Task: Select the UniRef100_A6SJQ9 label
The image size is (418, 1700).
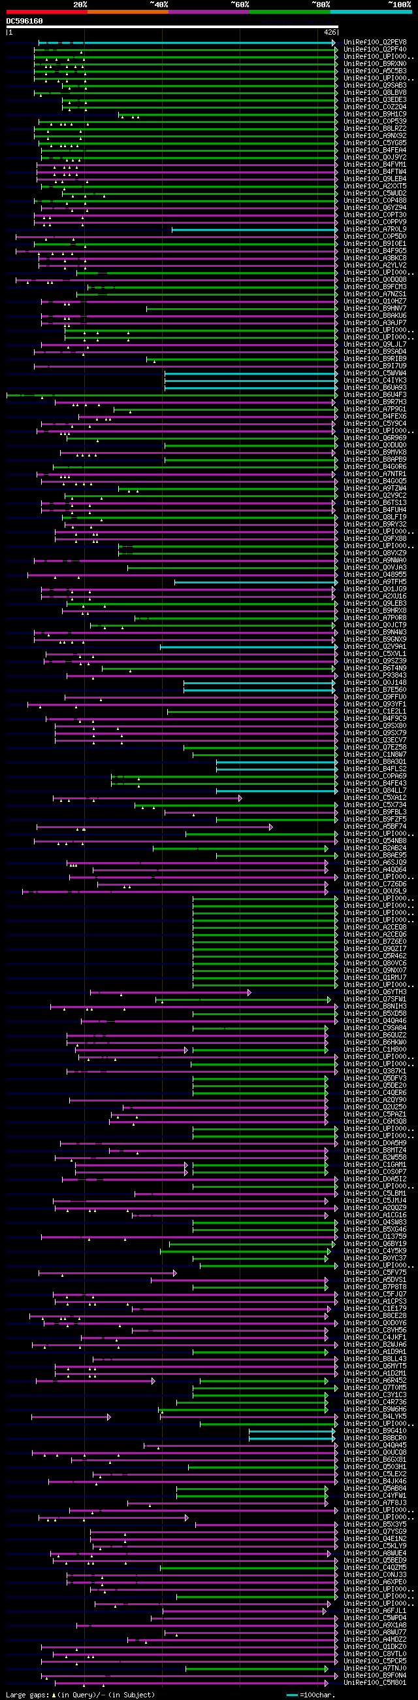Action: point(374,863)
